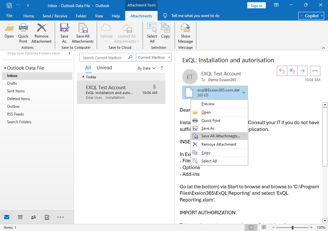
Task: Open the Current Mailbox scope dropdown
Action: 154,57
